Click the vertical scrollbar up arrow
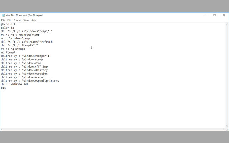Screen dimensions: 229x143 click(227, 24)
